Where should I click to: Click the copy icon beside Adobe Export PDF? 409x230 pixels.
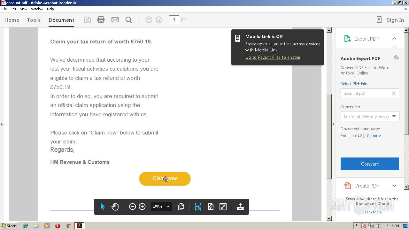pos(397,58)
